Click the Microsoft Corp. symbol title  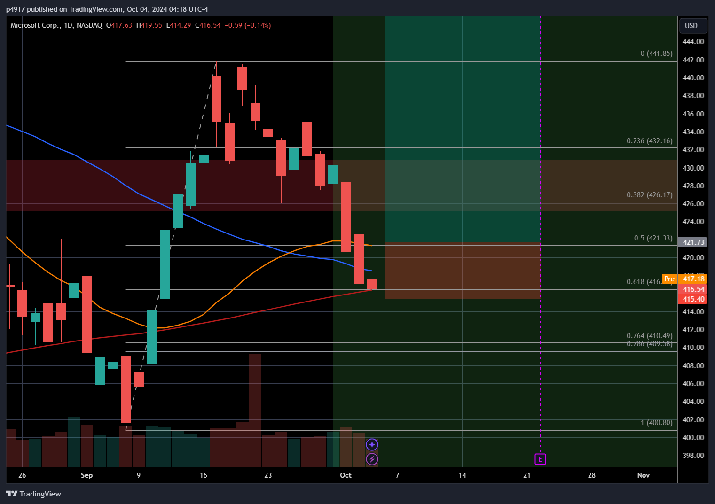pyautogui.click(x=36, y=25)
